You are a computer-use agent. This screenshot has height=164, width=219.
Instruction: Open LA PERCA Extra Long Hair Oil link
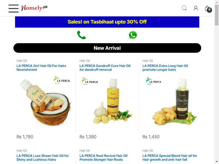coord(165,68)
